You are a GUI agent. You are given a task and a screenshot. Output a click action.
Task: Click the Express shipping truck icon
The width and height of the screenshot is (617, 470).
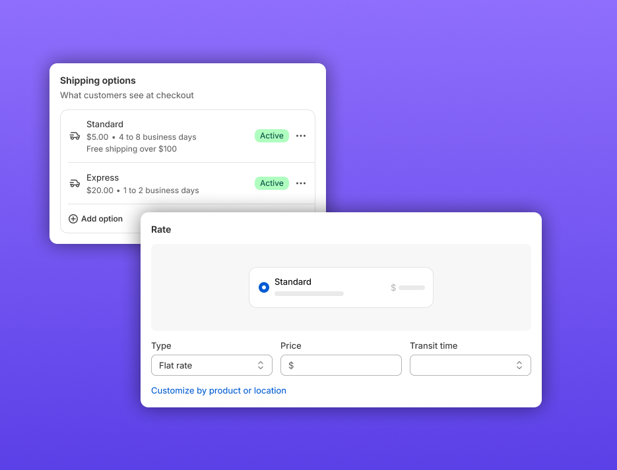point(75,183)
